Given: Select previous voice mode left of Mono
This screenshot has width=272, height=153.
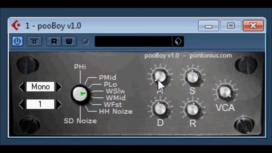Looking at the screenshot, I should coord(22,87).
